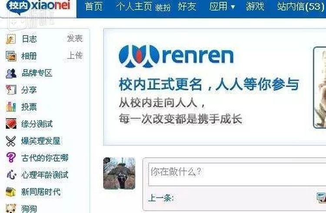The image size is (326, 213).
Task: Open the 投票 bar chart icon
Action: coord(11,107)
